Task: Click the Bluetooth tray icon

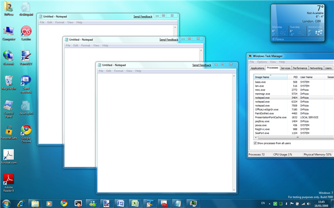Action: [x=287, y=204]
